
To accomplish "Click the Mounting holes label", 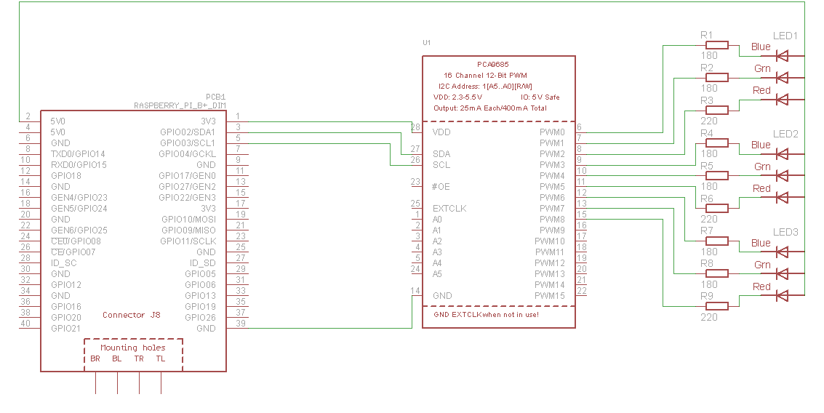I will pos(133,348).
